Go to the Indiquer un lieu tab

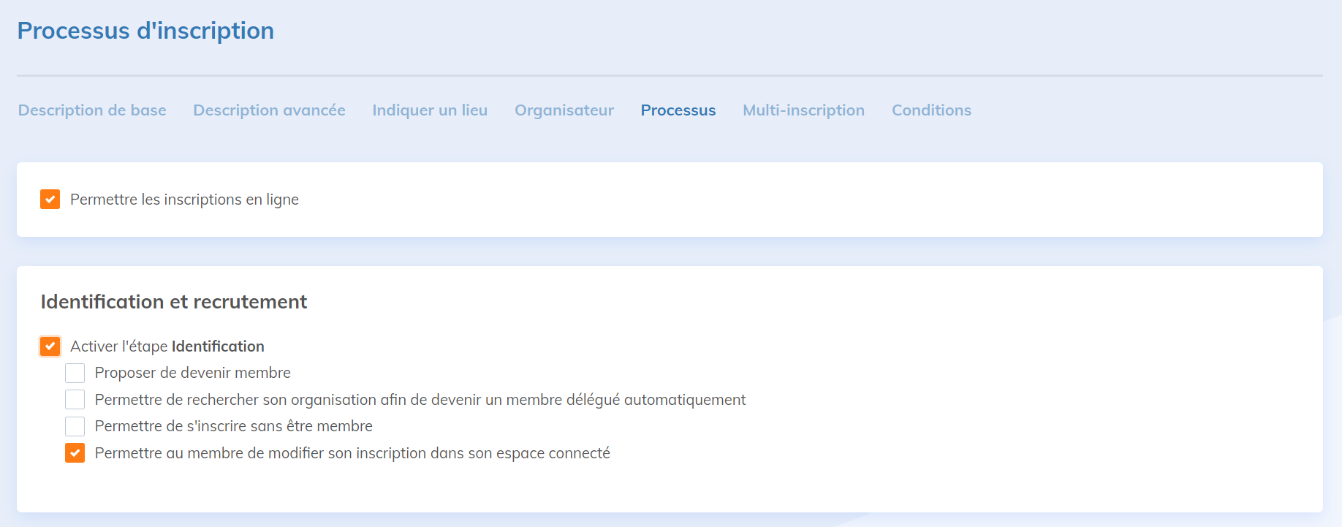pyautogui.click(x=430, y=110)
